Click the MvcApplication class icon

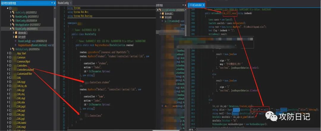[x=13, y=25]
